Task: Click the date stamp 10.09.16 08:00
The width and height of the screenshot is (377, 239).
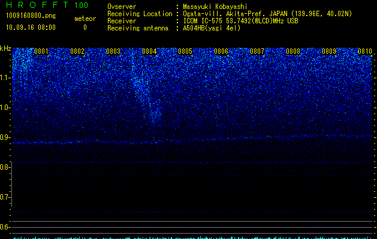Action: click(31, 27)
